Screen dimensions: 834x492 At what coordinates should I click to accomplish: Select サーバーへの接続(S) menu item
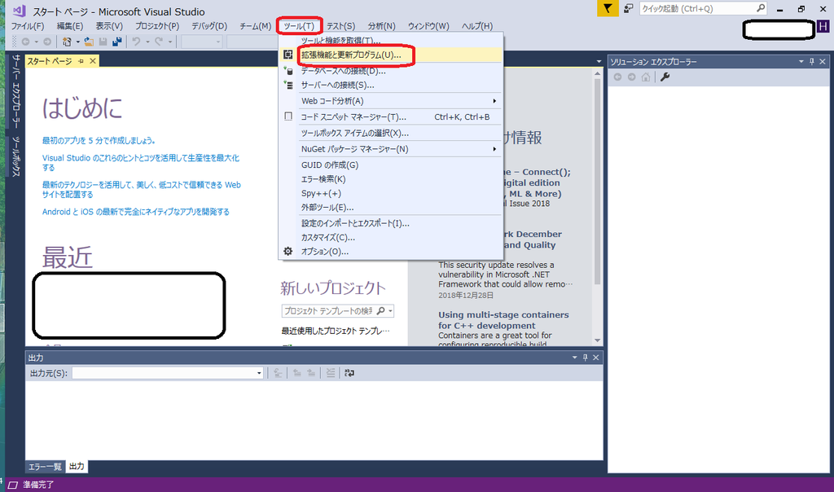(390, 85)
